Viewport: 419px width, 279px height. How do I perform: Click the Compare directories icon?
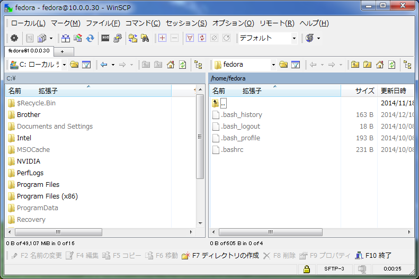(66, 38)
